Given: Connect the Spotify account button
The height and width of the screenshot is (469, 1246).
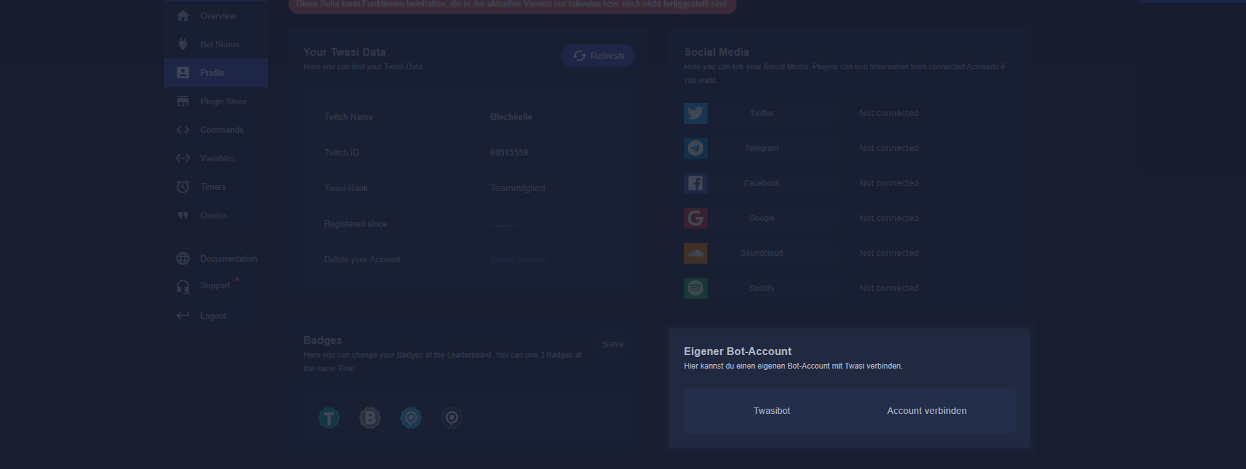Looking at the screenshot, I should (x=761, y=288).
